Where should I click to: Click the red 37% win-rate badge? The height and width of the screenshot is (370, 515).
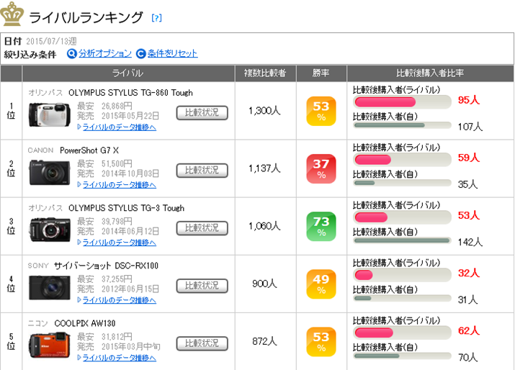(321, 168)
